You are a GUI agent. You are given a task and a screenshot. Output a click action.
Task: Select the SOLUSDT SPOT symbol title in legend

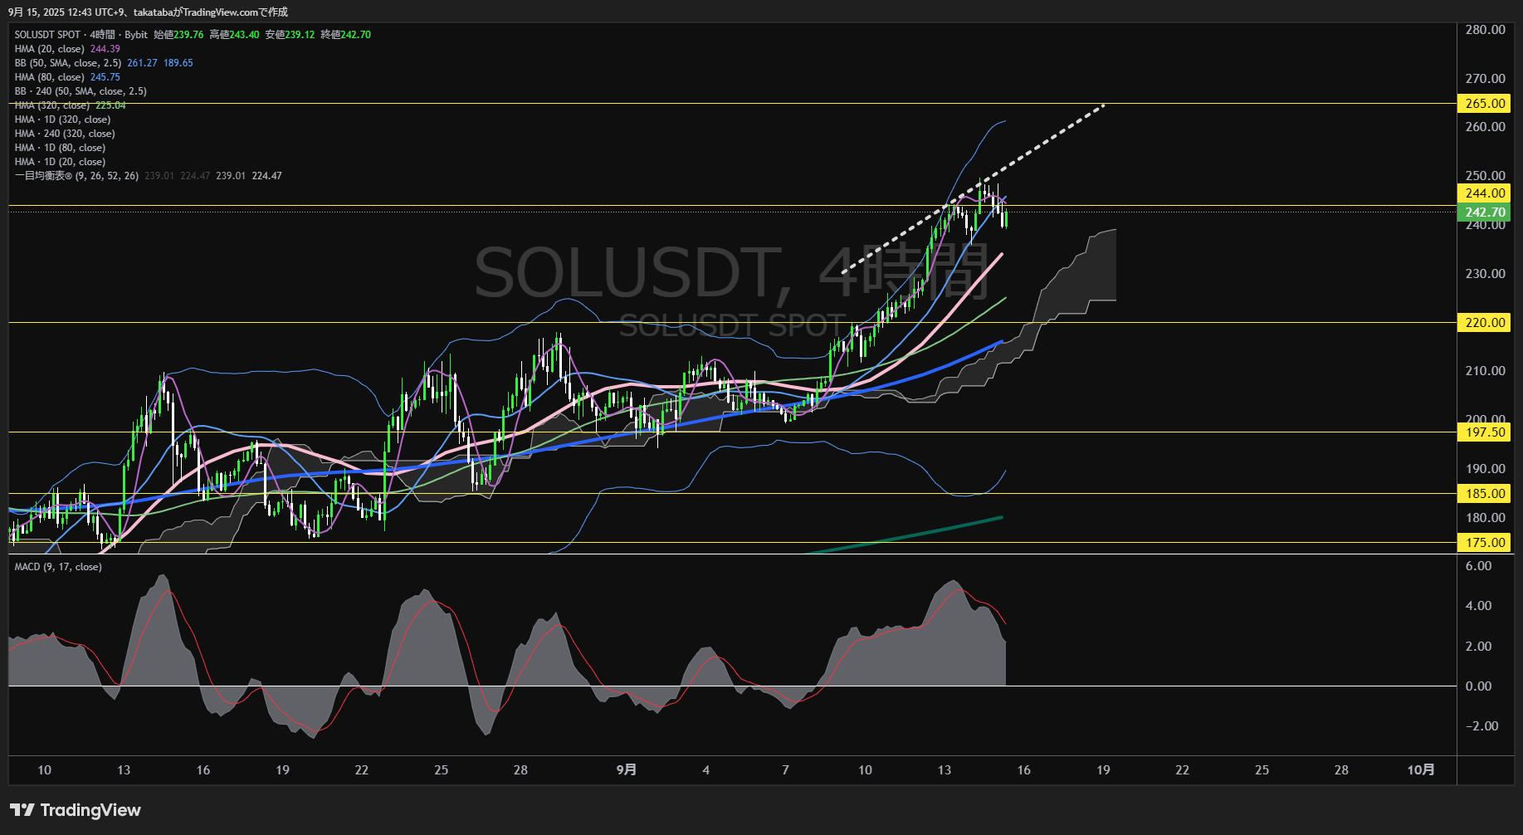pyautogui.click(x=81, y=35)
